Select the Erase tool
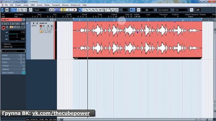This screenshot has width=216, height=121. point(93,10)
